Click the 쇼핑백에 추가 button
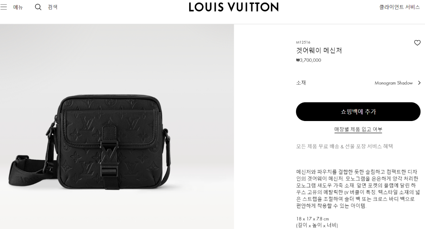This screenshot has width=425, height=229. pyautogui.click(x=358, y=112)
